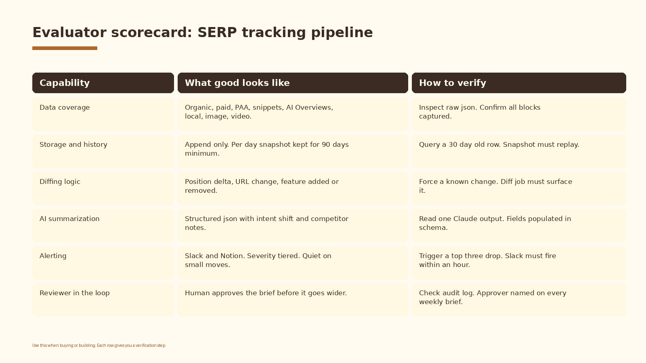Select the Inspect raw json verify cell

tap(519, 114)
